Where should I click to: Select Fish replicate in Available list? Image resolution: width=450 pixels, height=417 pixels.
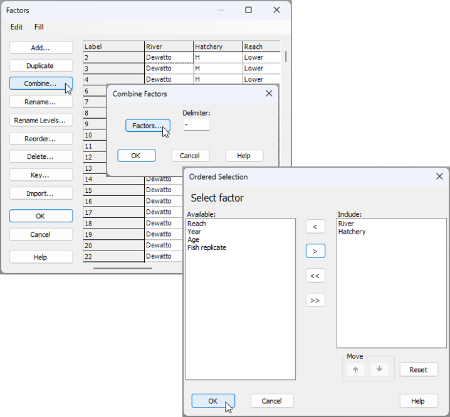(x=206, y=248)
